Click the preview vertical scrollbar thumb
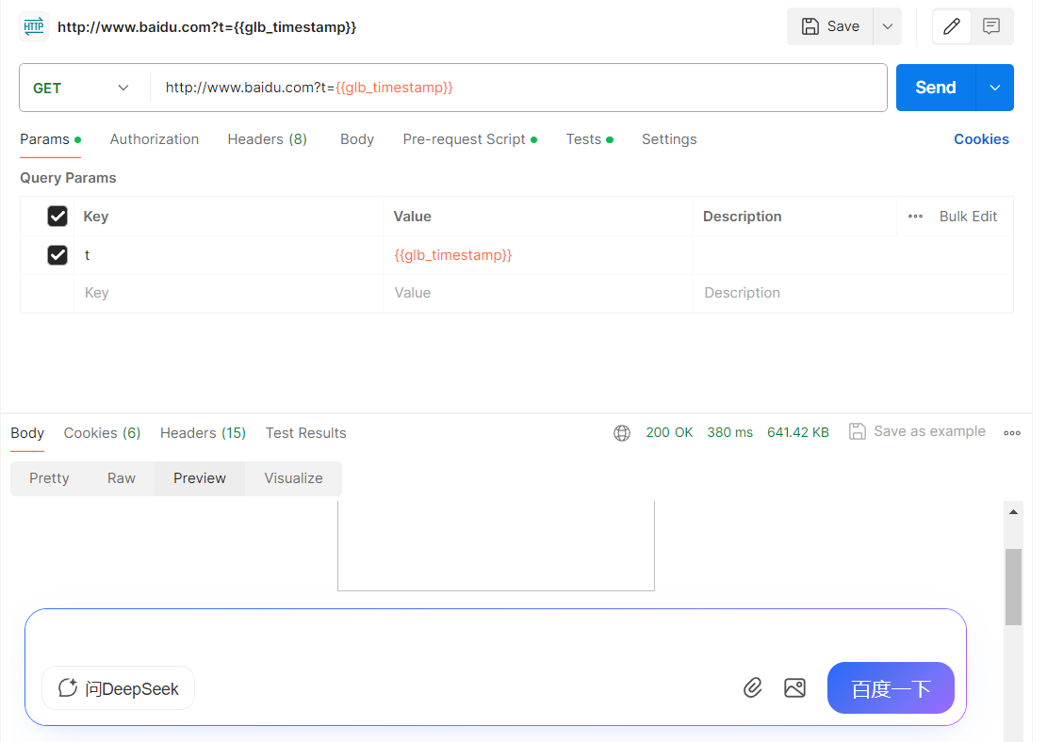Image resolution: width=1047 pixels, height=742 pixels. 1013,587
